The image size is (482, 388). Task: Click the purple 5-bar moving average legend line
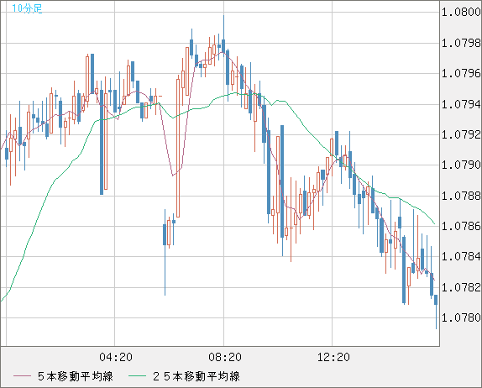click(22, 376)
